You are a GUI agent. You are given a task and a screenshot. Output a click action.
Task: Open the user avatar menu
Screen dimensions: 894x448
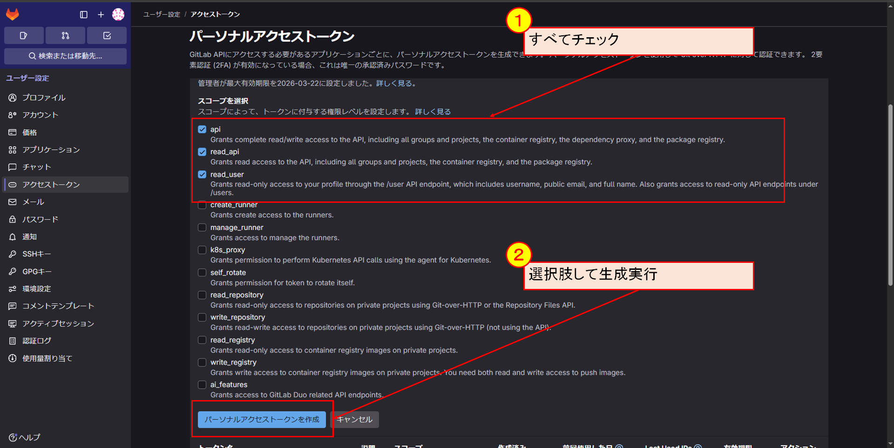118,14
